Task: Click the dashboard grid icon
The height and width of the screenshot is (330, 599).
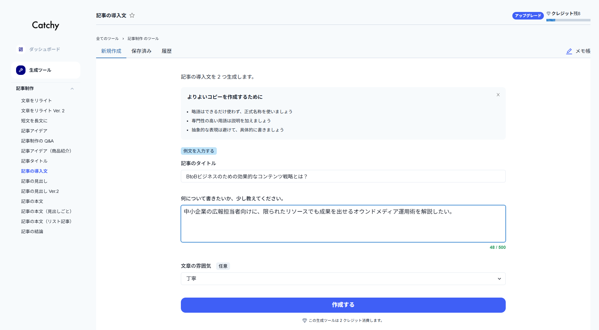Action: pos(21,49)
